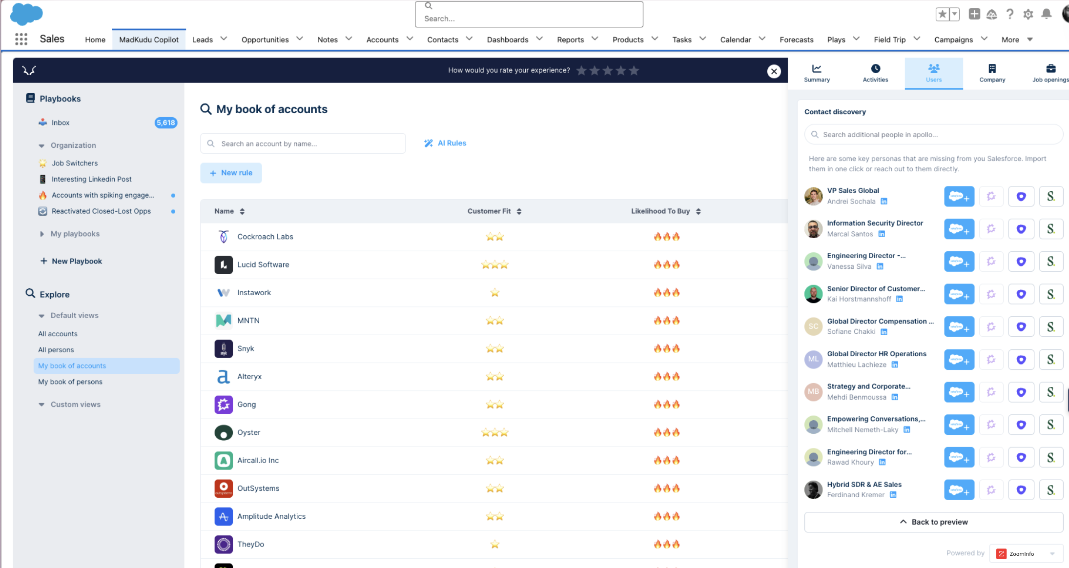Open Accounts with spiking engagement playbook
The height and width of the screenshot is (568, 1069).
point(103,195)
